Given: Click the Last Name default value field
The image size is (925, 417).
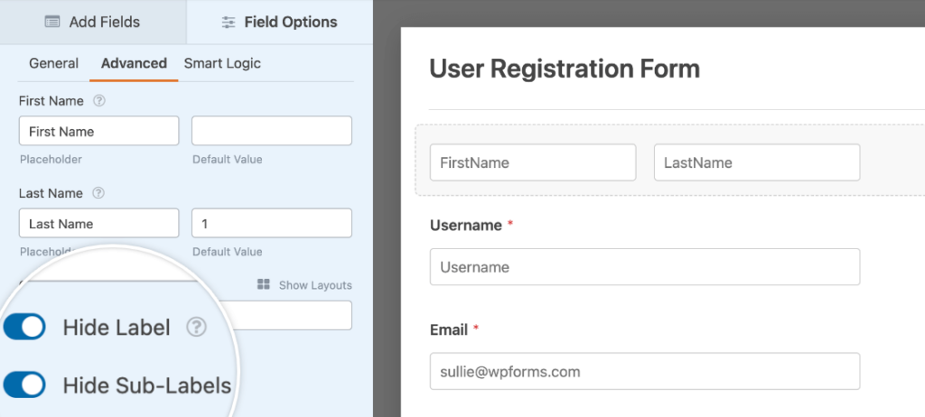Looking at the screenshot, I should 272,223.
